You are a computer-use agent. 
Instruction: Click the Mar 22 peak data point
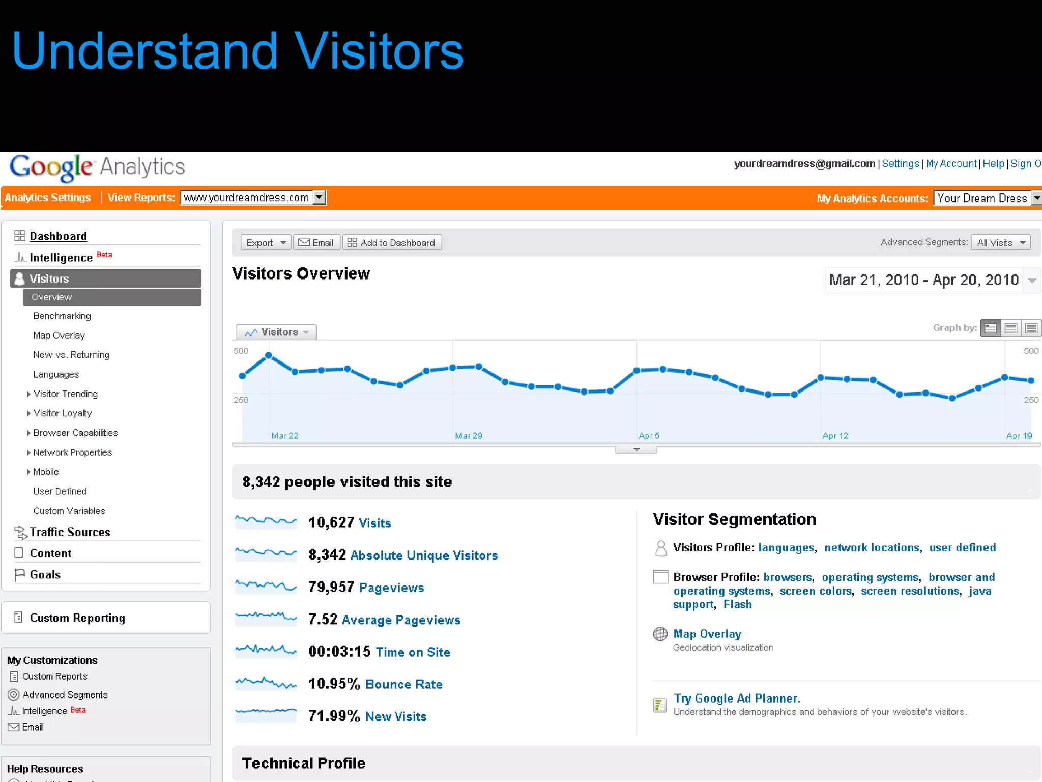click(269, 355)
